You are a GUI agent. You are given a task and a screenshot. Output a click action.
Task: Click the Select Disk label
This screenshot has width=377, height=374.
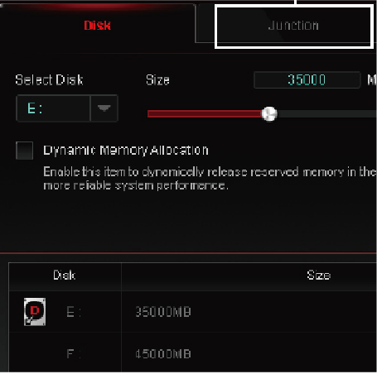pos(49,80)
